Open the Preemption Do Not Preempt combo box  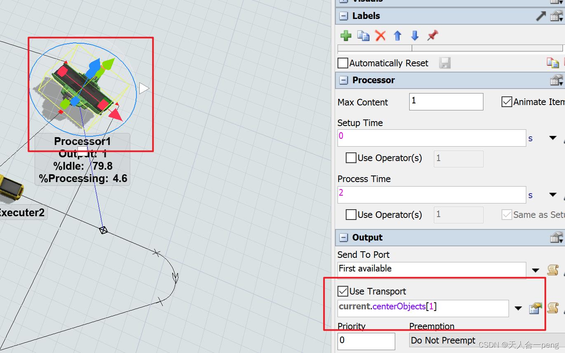click(x=487, y=341)
